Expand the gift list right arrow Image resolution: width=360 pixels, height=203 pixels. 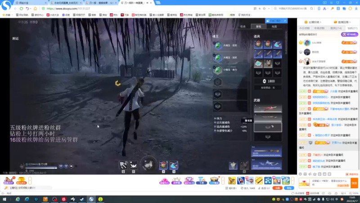tap(292, 181)
